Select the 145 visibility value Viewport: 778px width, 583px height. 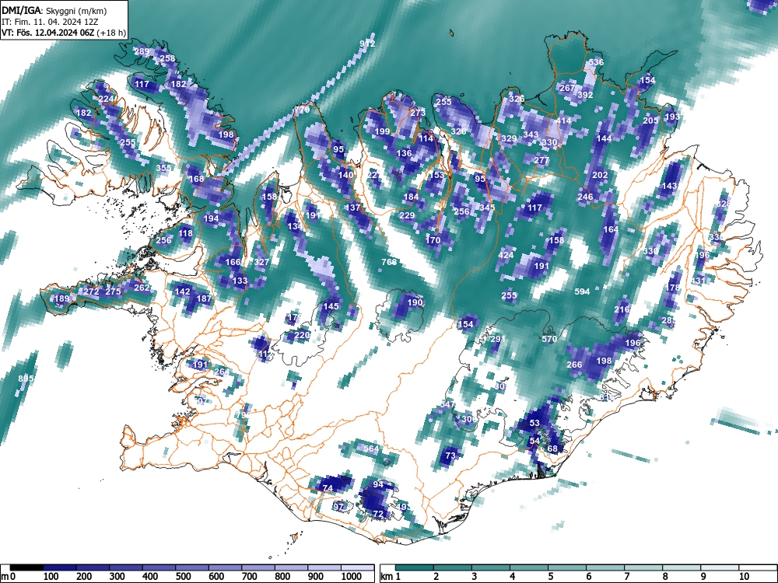tap(331, 306)
